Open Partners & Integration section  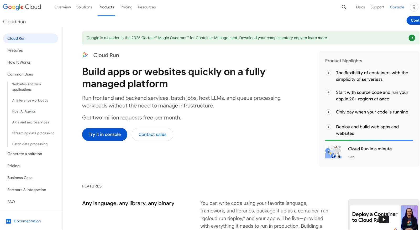[x=27, y=190]
